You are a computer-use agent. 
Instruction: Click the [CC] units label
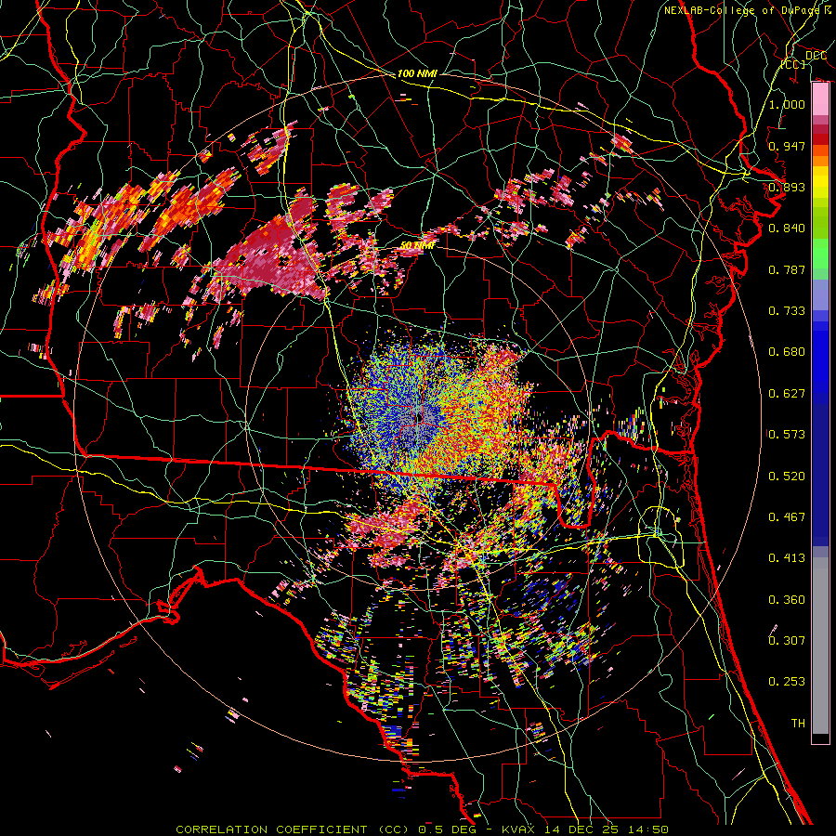coord(793,64)
